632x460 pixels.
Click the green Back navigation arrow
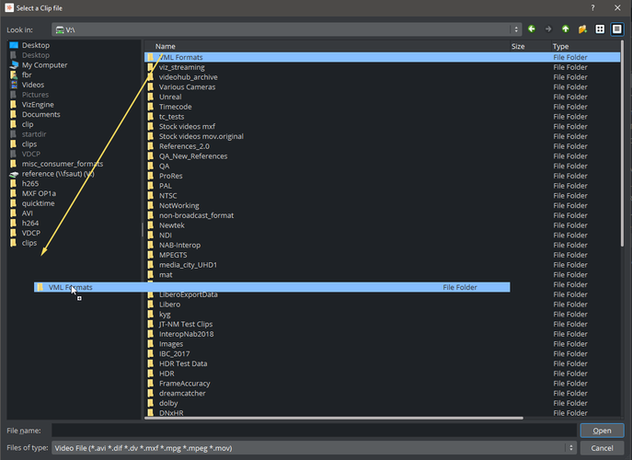click(x=532, y=29)
